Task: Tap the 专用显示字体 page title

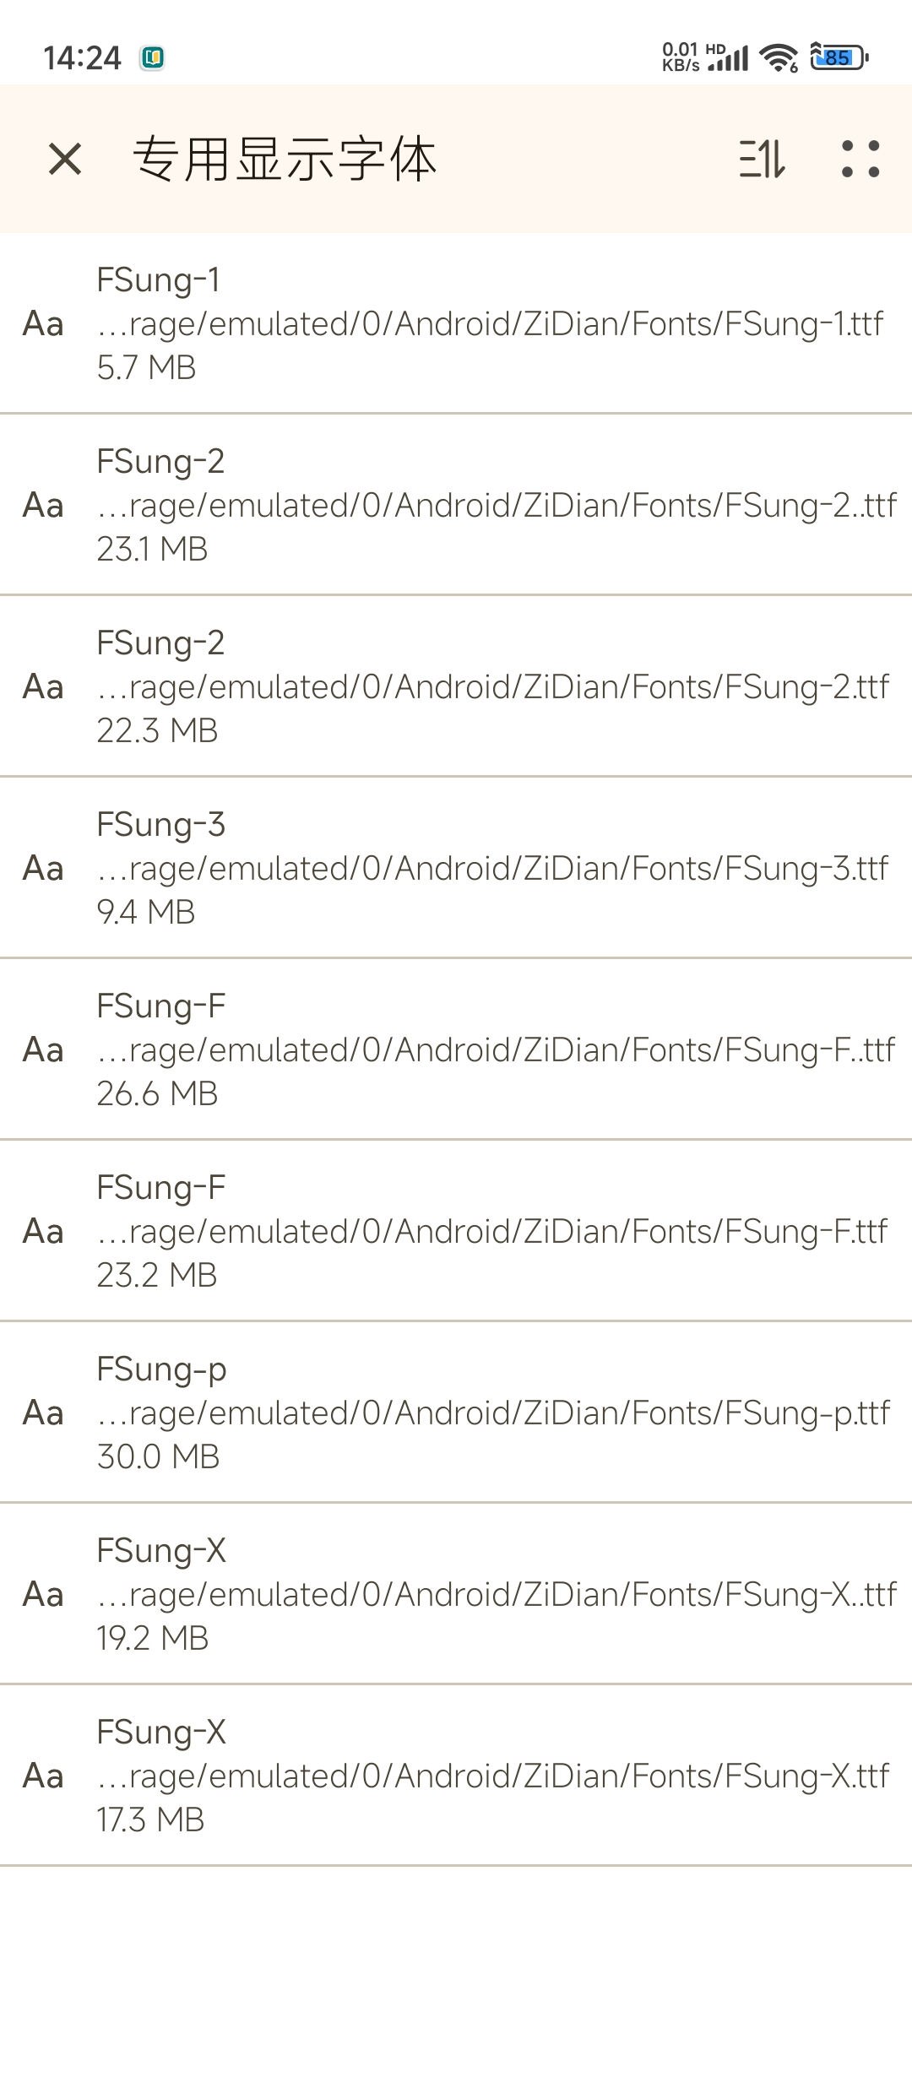Action: click(285, 159)
